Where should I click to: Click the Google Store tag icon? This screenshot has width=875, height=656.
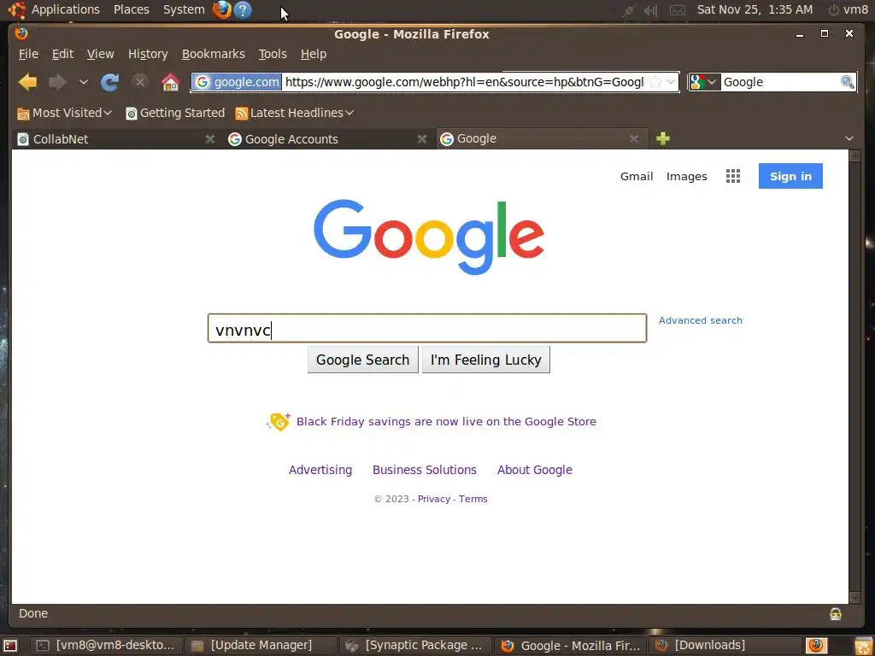(x=279, y=422)
